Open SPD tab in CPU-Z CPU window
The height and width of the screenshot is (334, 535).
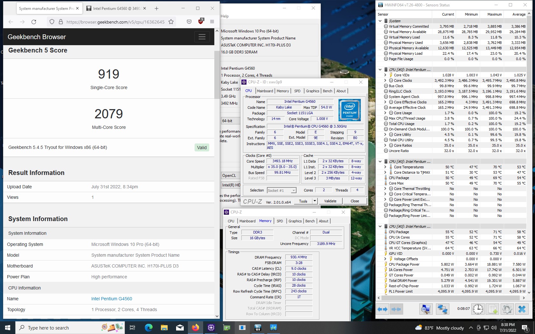[x=297, y=91]
